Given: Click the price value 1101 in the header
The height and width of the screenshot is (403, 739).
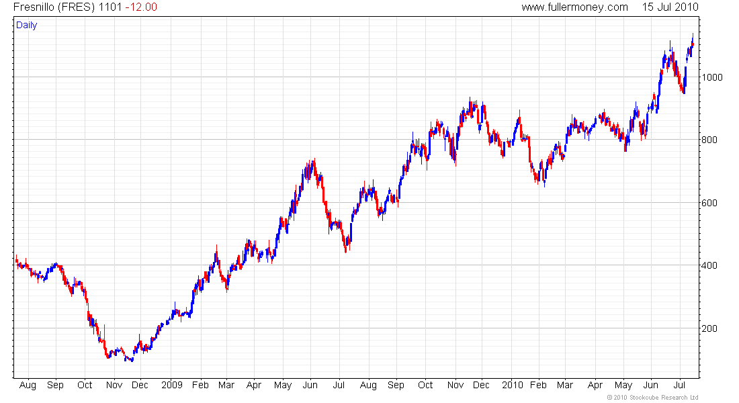Looking at the screenshot, I should coord(110,7).
